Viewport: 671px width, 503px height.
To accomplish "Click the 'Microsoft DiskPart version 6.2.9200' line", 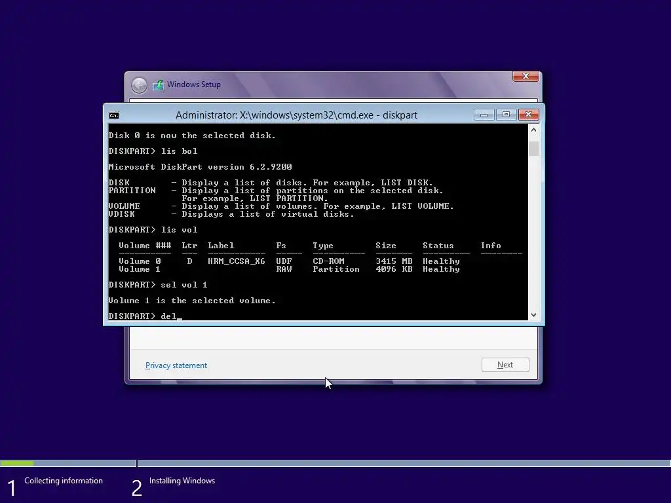I will pyautogui.click(x=201, y=167).
